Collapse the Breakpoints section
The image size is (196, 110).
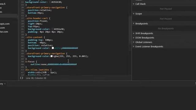(x=134, y=24)
